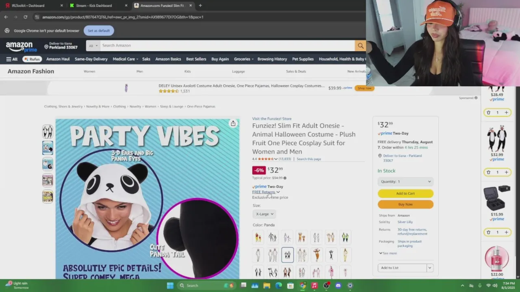
Task: Select the first product thumbnail in gallery
Action: tap(48, 132)
